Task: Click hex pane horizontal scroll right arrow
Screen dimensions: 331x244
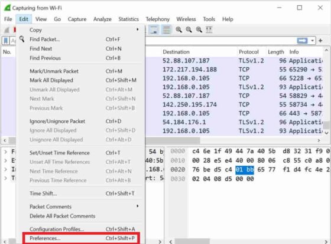Action: click(x=326, y=242)
